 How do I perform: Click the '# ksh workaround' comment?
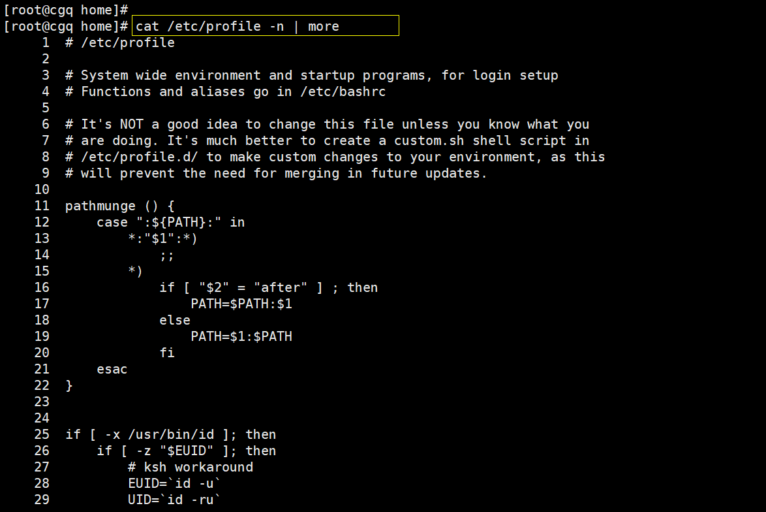pyautogui.click(x=191, y=467)
